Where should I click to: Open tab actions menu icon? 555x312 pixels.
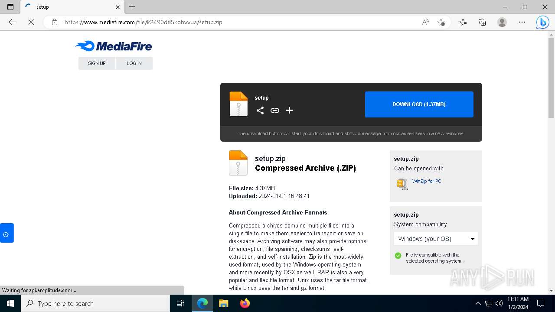(x=10, y=7)
